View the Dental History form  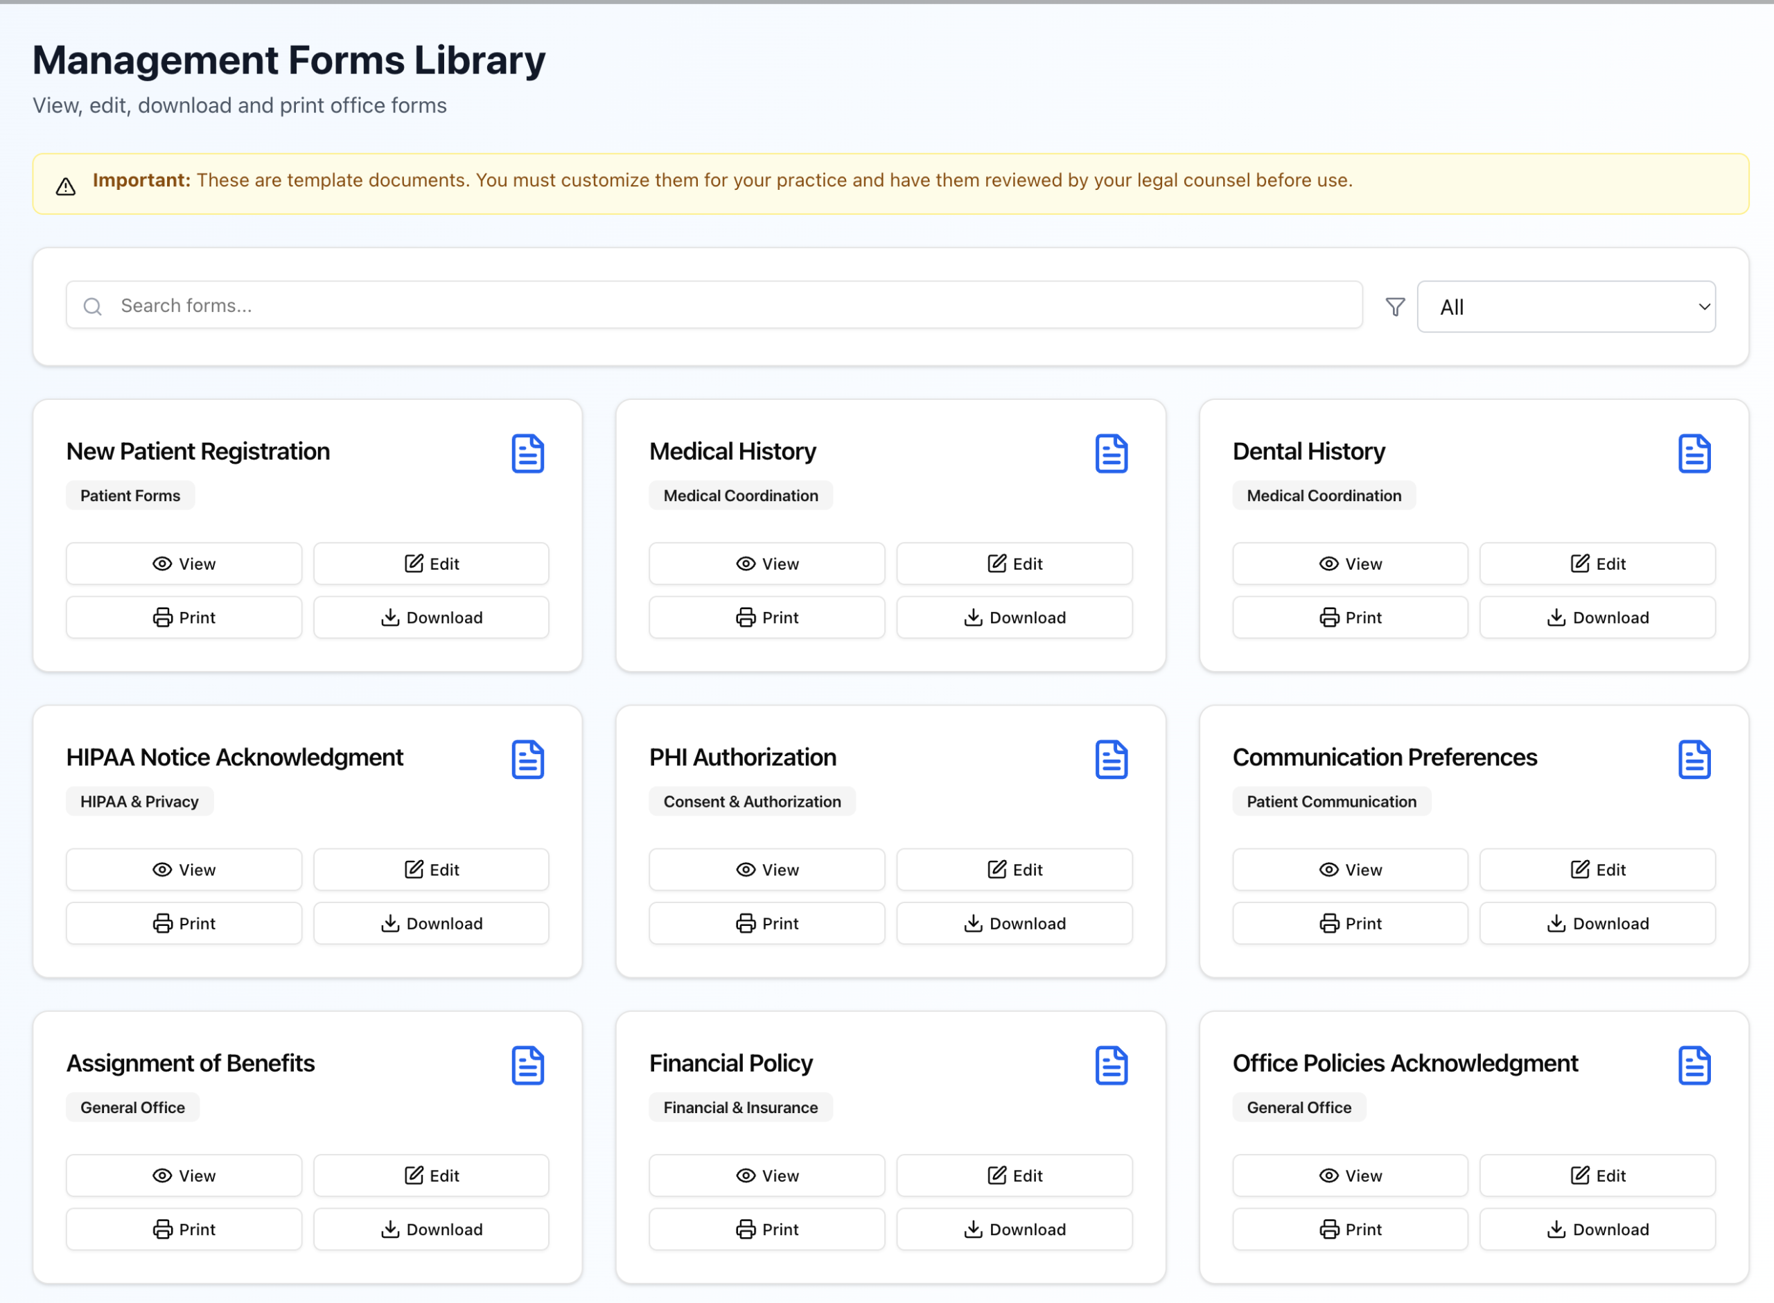(x=1351, y=563)
